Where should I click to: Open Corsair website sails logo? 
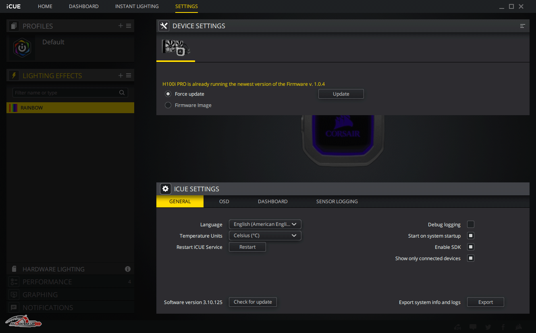pyautogui.click(x=519, y=327)
